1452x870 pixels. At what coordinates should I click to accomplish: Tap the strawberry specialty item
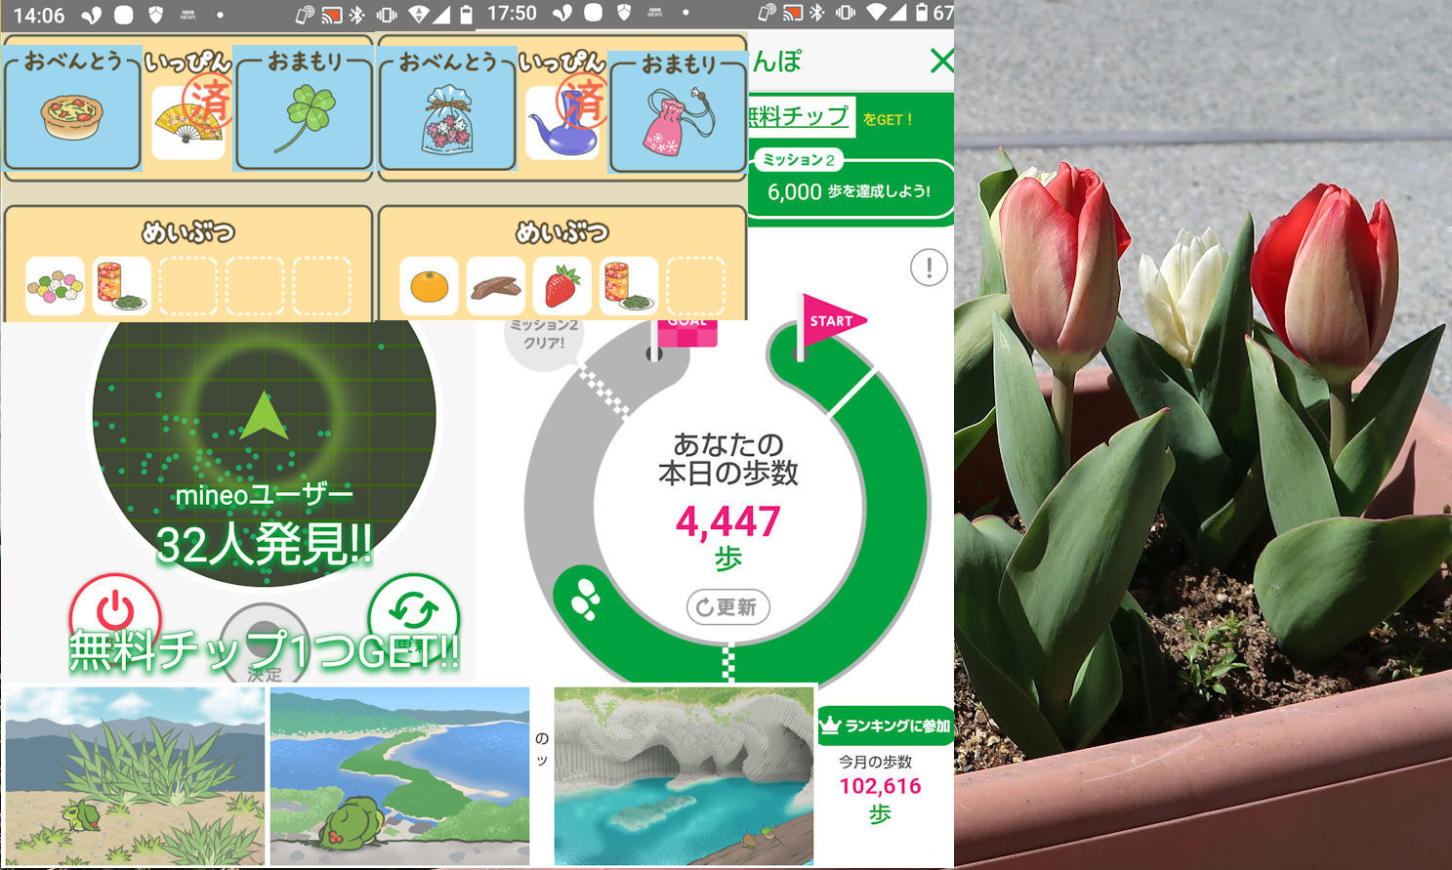point(561,286)
